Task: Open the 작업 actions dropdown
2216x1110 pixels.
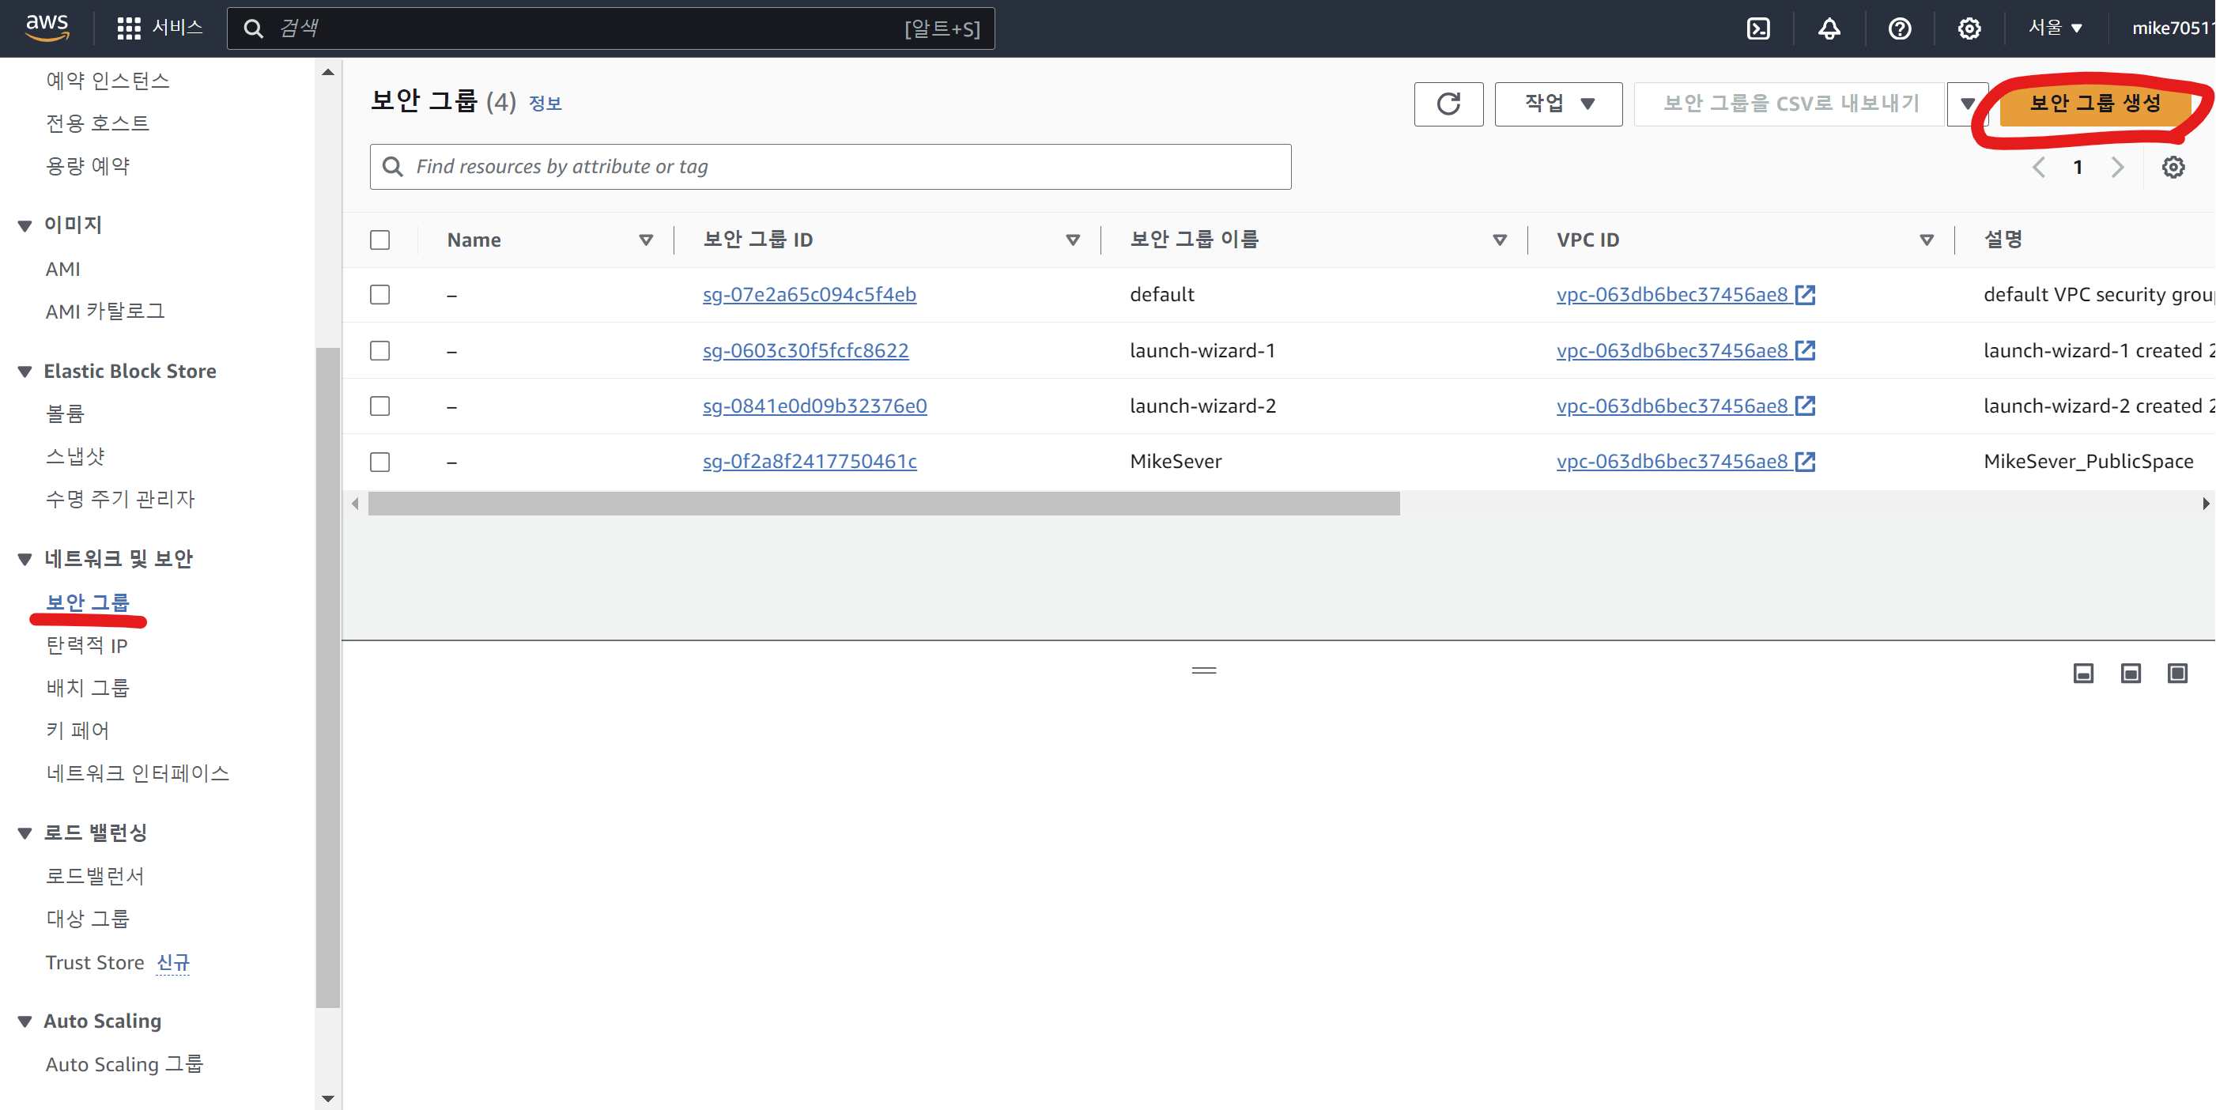Action: click(1558, 104)
